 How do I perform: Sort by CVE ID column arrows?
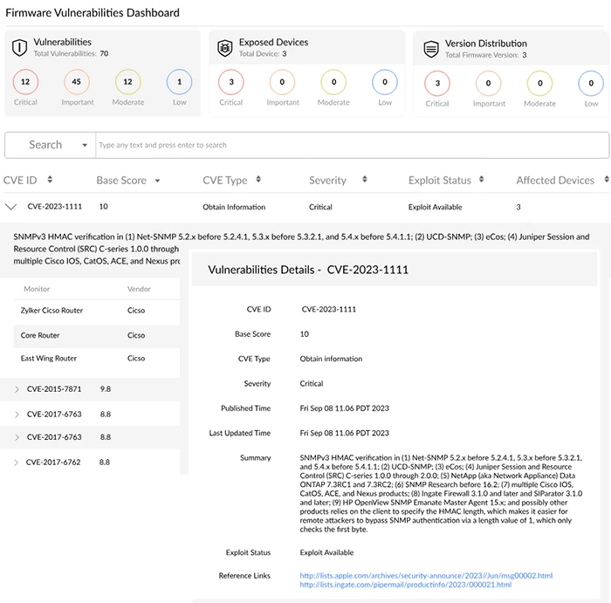tap(50, 180)
